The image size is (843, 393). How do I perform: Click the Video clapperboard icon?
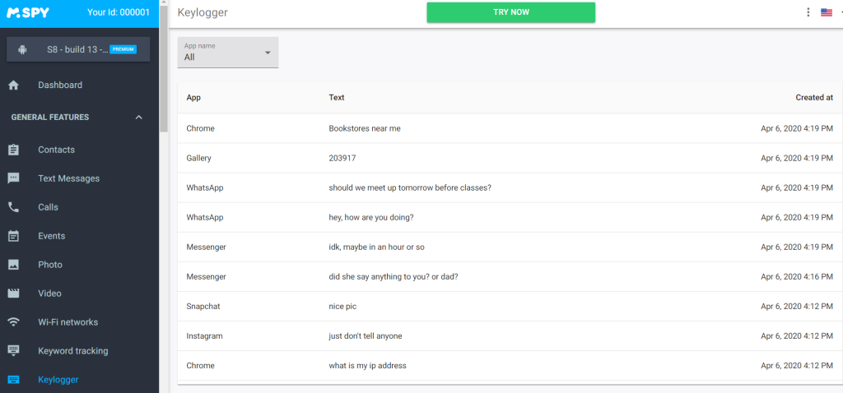click(13, 294)
